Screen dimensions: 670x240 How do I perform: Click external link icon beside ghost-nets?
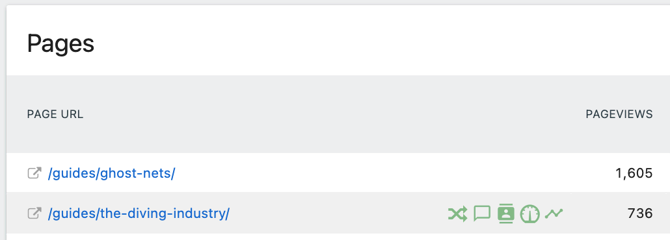coord(34,173)
